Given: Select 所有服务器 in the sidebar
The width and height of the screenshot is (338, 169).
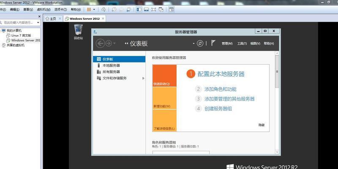Looking at the screenshot, I should [x=119, y=72].
